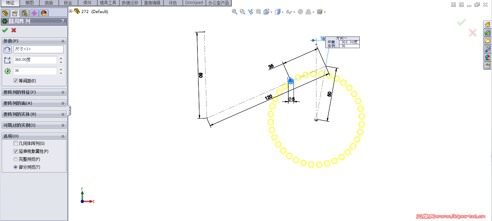492x221 pixels.
Task: Switch to the 模具工具 tab
Action: 108,3
